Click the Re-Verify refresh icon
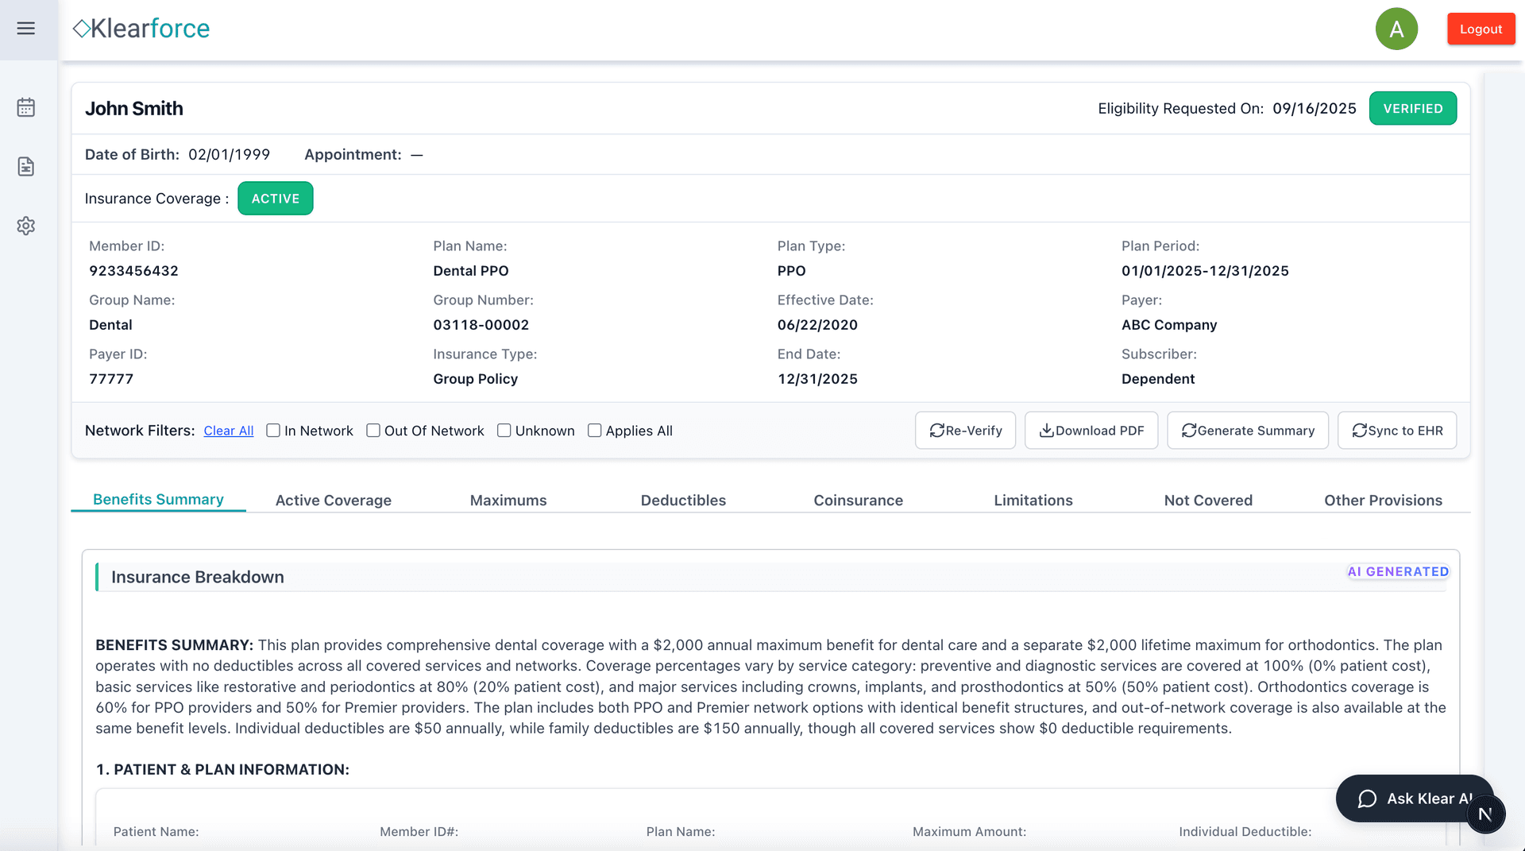Image resolution: width=1525 pixels, height=851 pixels. click(x=937, y=430)
